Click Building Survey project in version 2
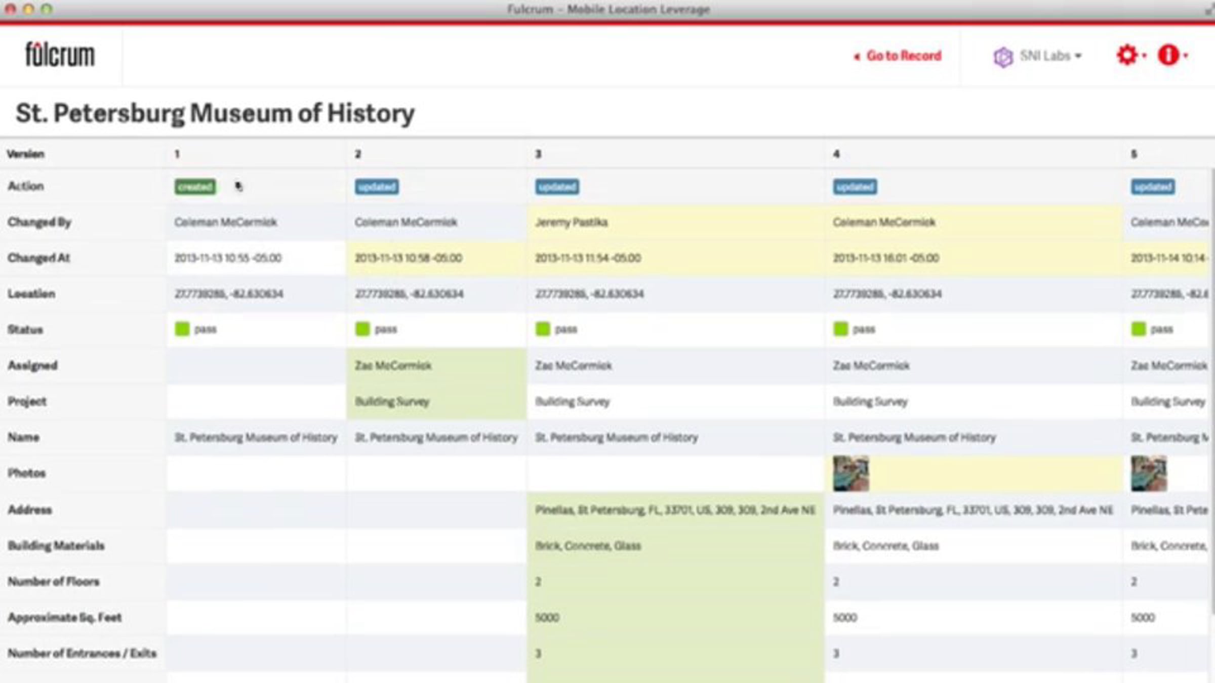Viewport: 1215px width, 683px height. click(392, 402)
